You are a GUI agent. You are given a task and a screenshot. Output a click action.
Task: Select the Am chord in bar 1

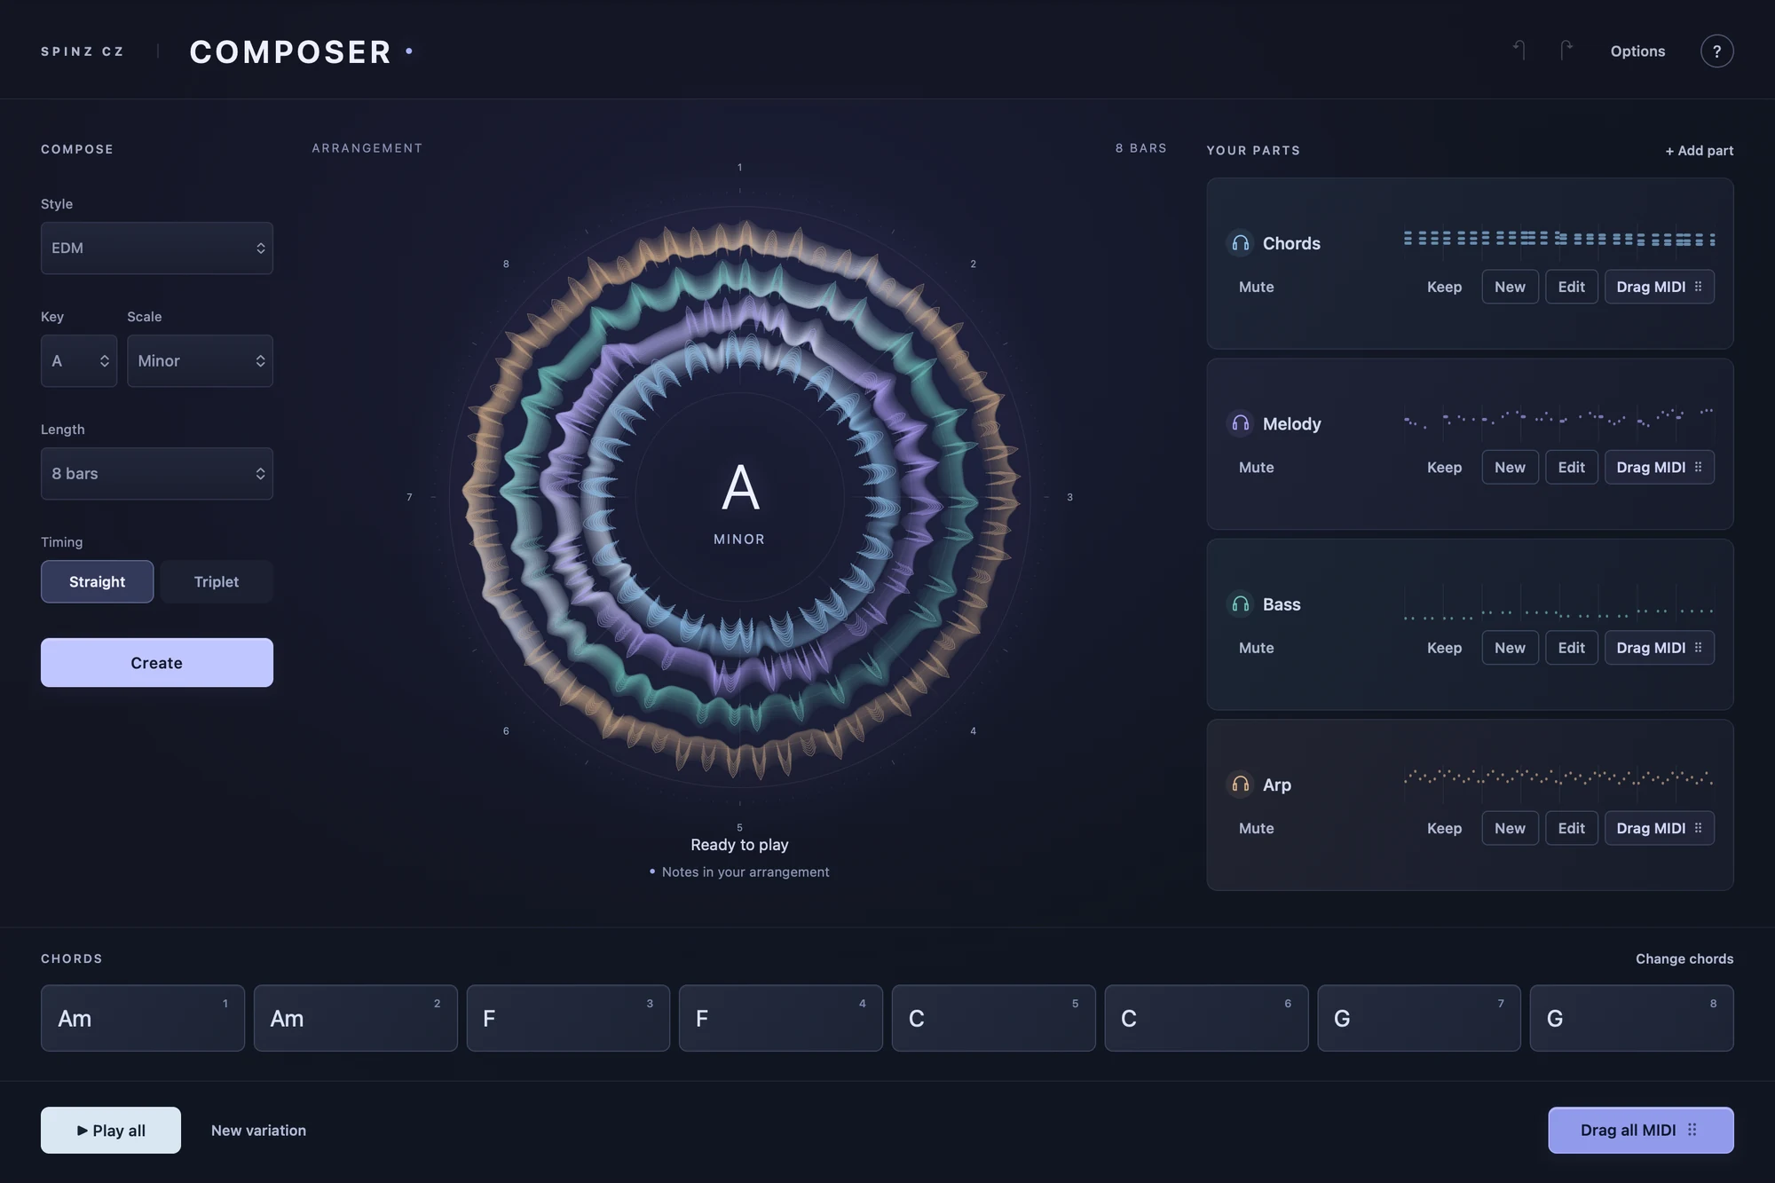tap(143, 1018)
